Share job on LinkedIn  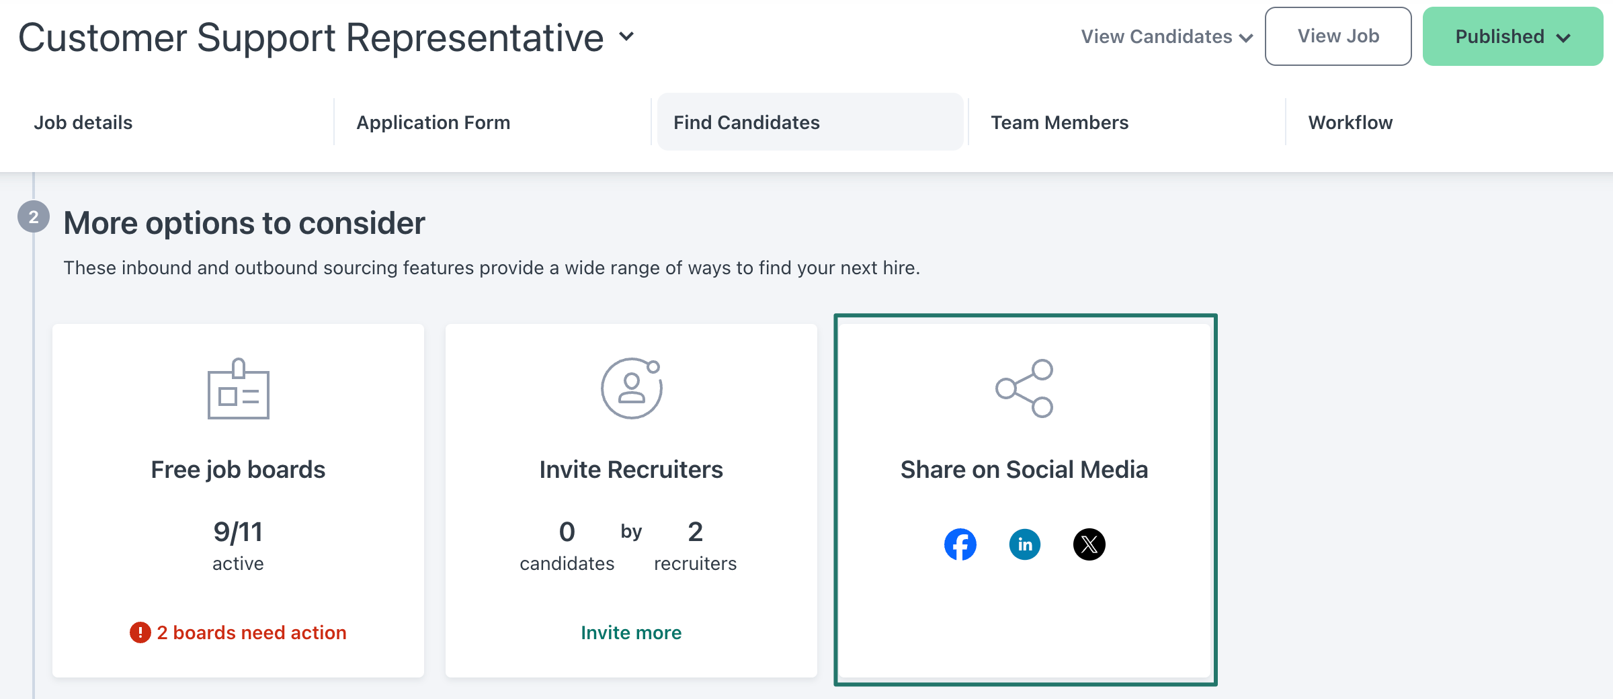[1024, 544]
